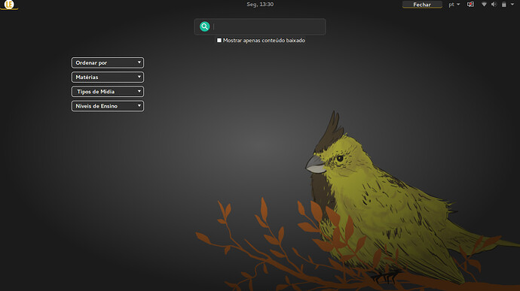Click the arrow beside pt language
The image size is (520, 291).
tap(458, 5)
